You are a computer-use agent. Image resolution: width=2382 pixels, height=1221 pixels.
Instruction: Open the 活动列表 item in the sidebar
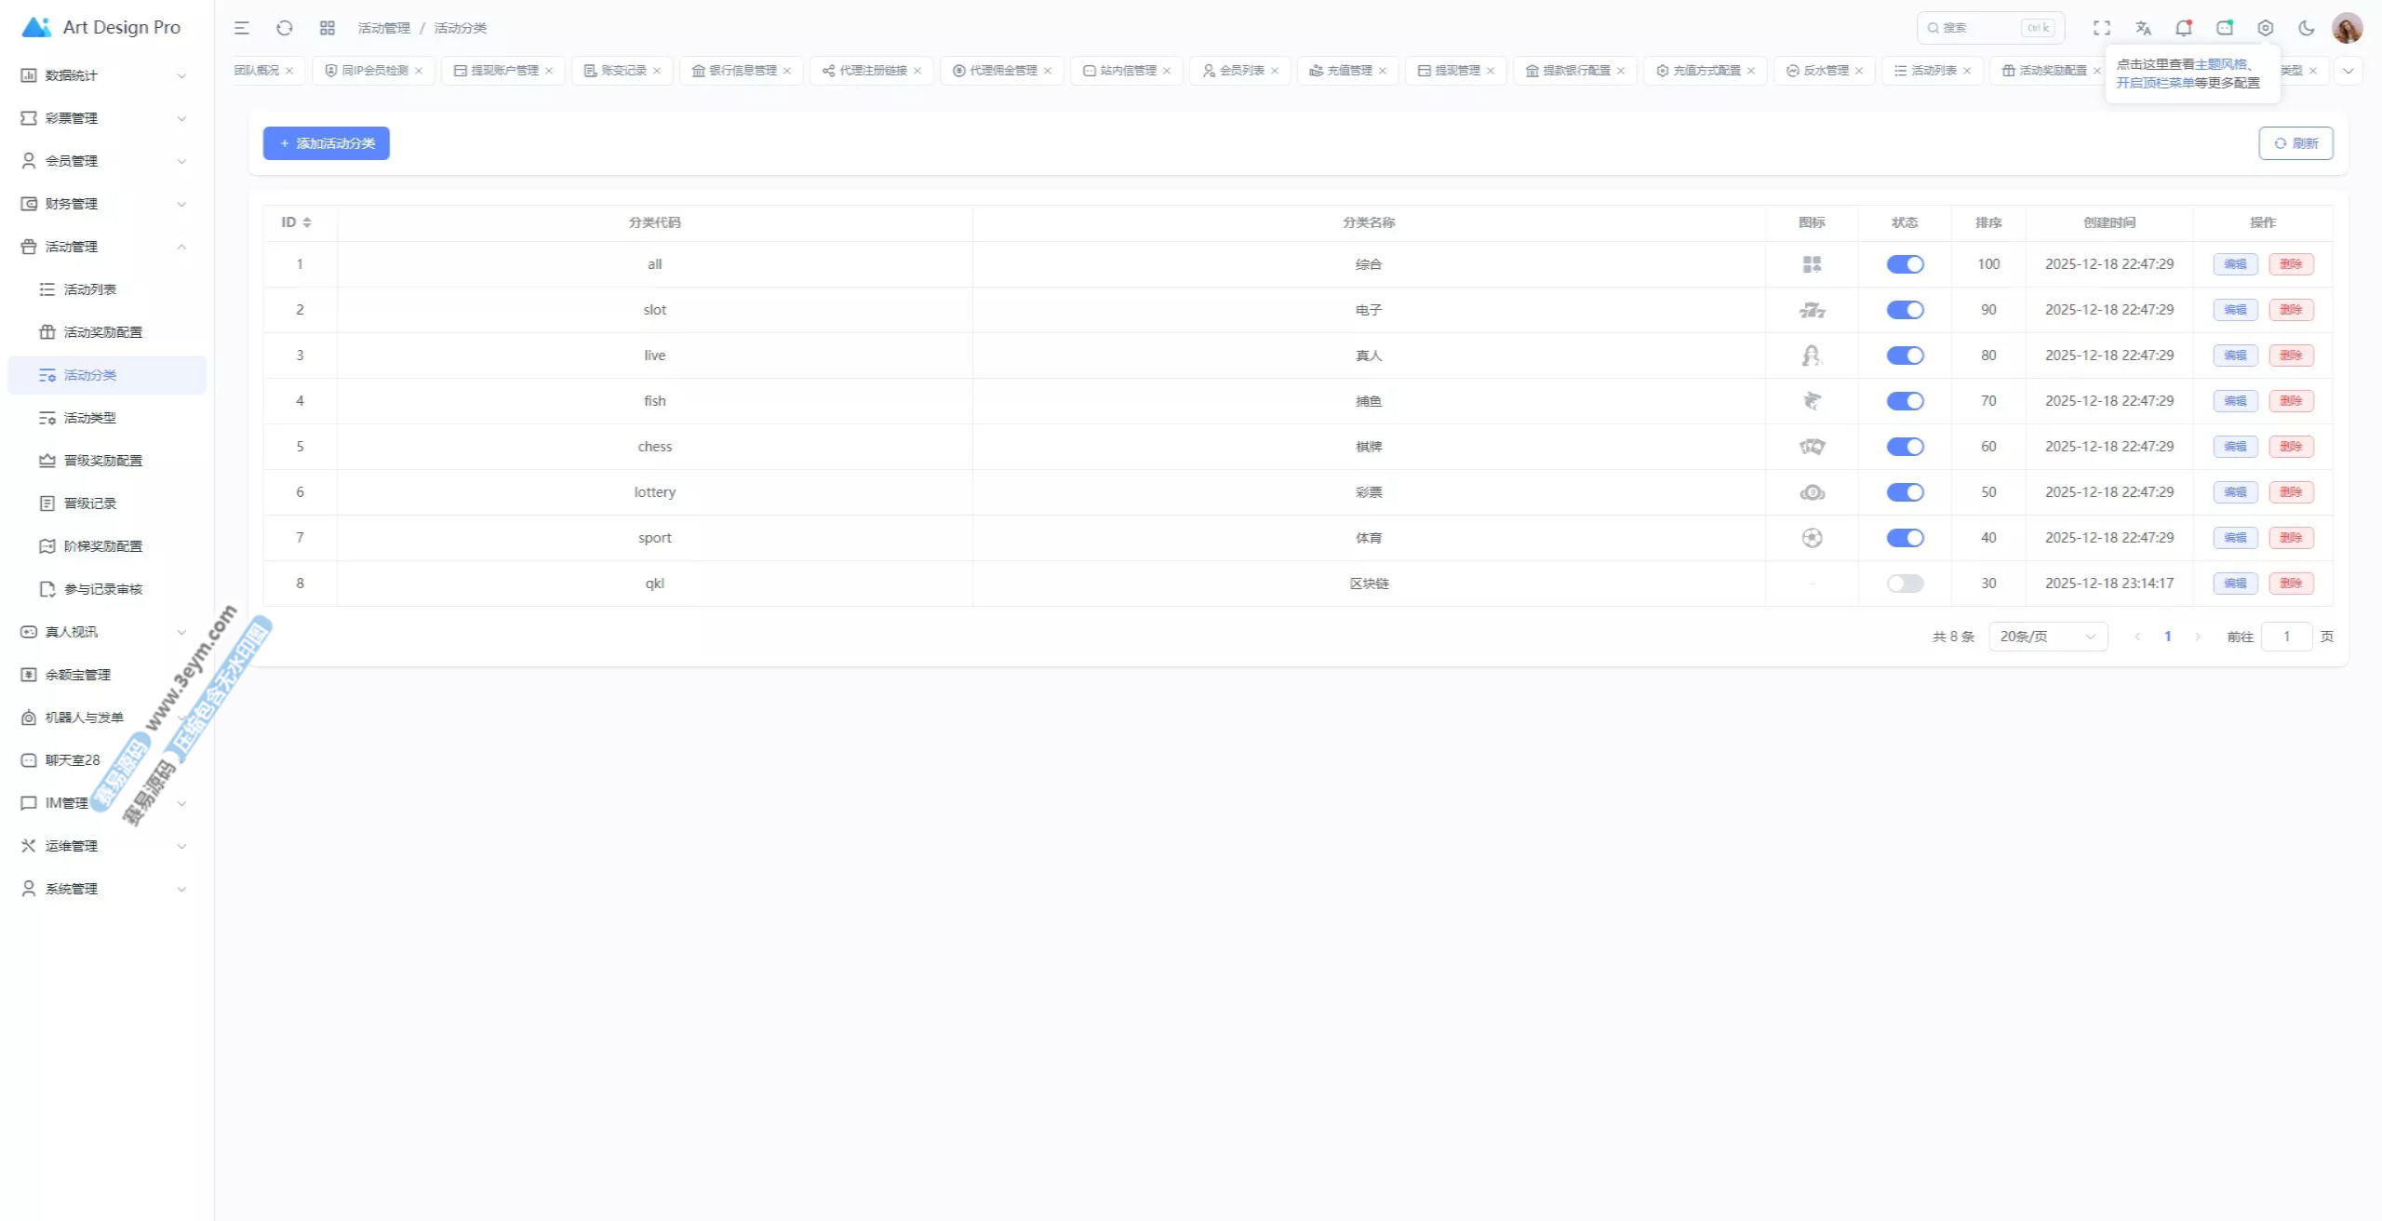click(x=90, y=289)
